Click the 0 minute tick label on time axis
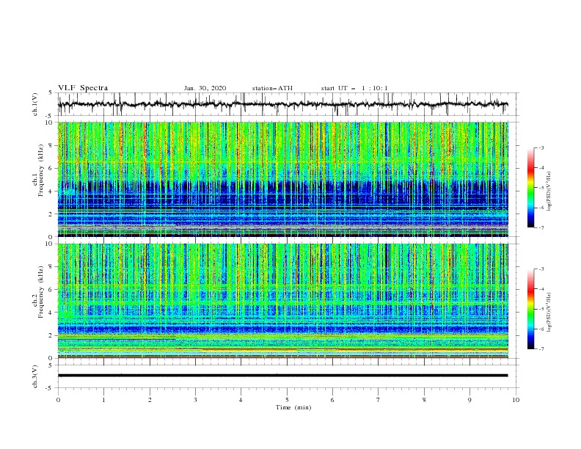 (58, 400)
